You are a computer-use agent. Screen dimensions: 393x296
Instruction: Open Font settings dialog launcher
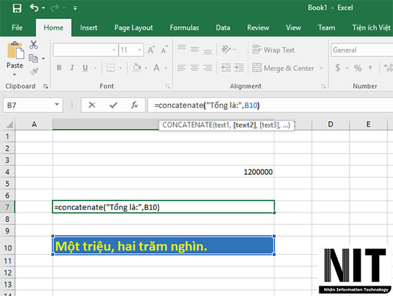coord(168,86)
